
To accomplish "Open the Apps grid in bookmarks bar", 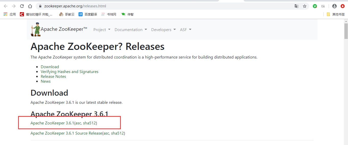I will (10, 14).
